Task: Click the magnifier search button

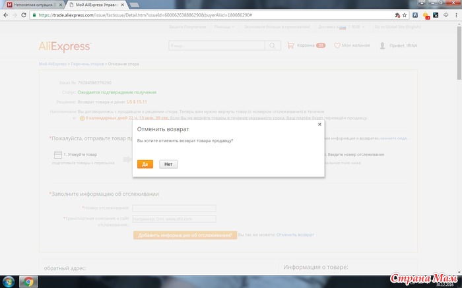Action: pyautogui.click(x=273, y=45)
